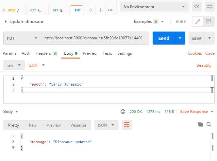Open the response JSON format dropdown

coord(106,125)
